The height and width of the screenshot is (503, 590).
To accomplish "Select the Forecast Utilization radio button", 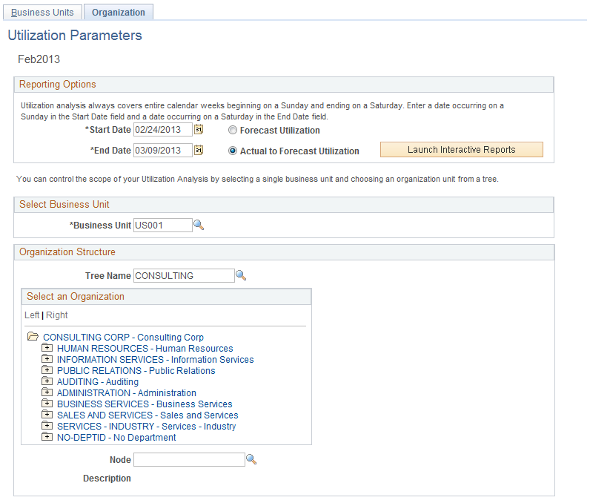I will coord(233,130).
